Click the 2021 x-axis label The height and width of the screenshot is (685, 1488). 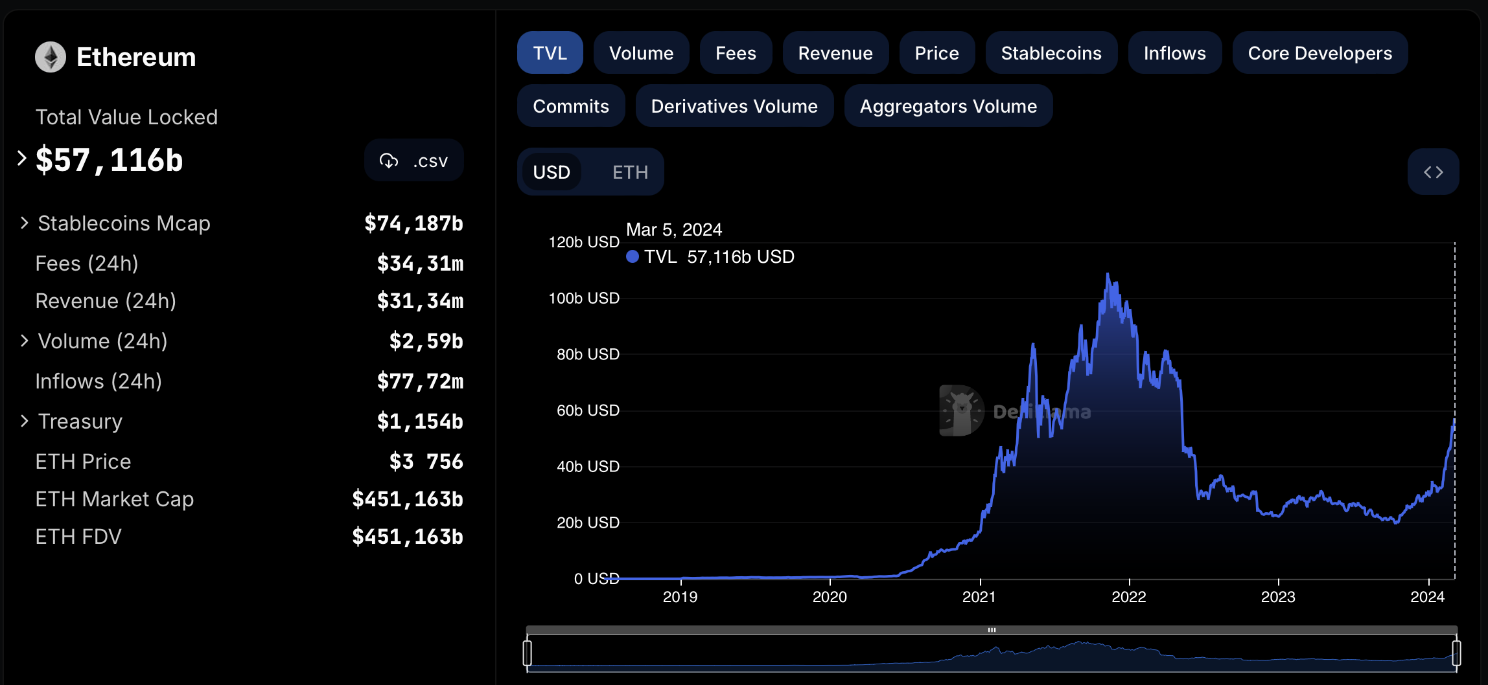click(x=979, y=597)
